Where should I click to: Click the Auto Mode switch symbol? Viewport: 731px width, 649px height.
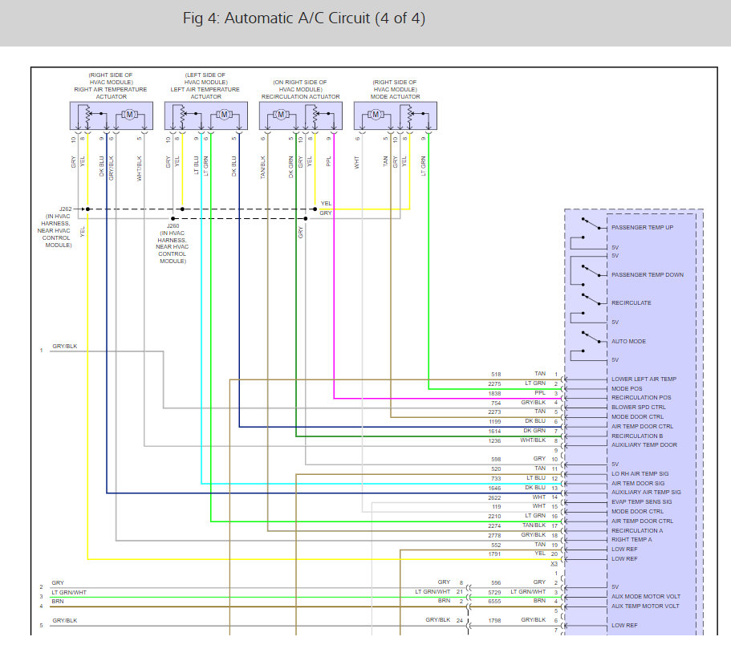591,337
